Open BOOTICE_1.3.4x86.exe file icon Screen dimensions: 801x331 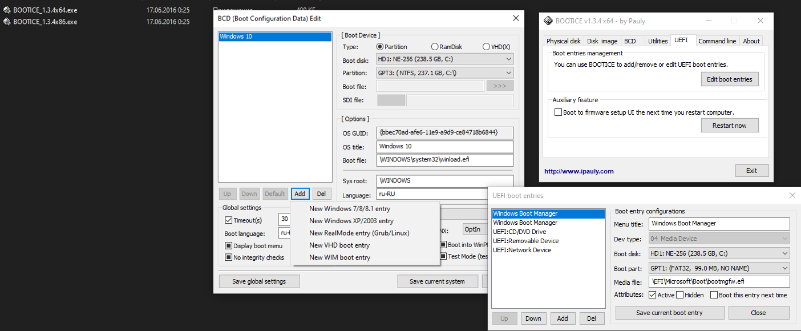pyautogui.click(x=7, y=22)
